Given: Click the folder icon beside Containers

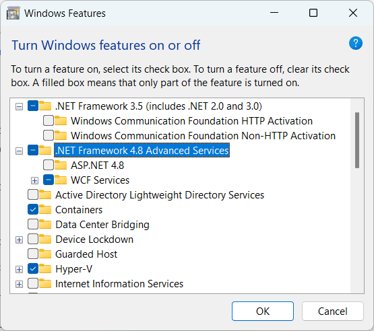Looking at the screenshot, I should click(x=45, y=209).
